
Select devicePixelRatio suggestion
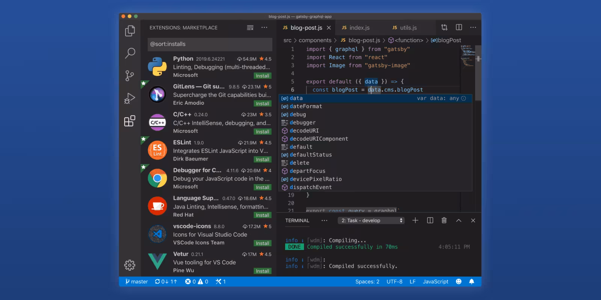375,179
